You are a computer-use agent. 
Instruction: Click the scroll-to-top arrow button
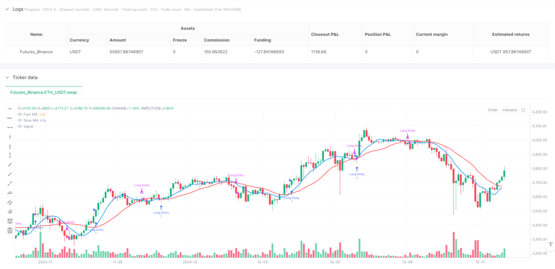tap(551, 245)
